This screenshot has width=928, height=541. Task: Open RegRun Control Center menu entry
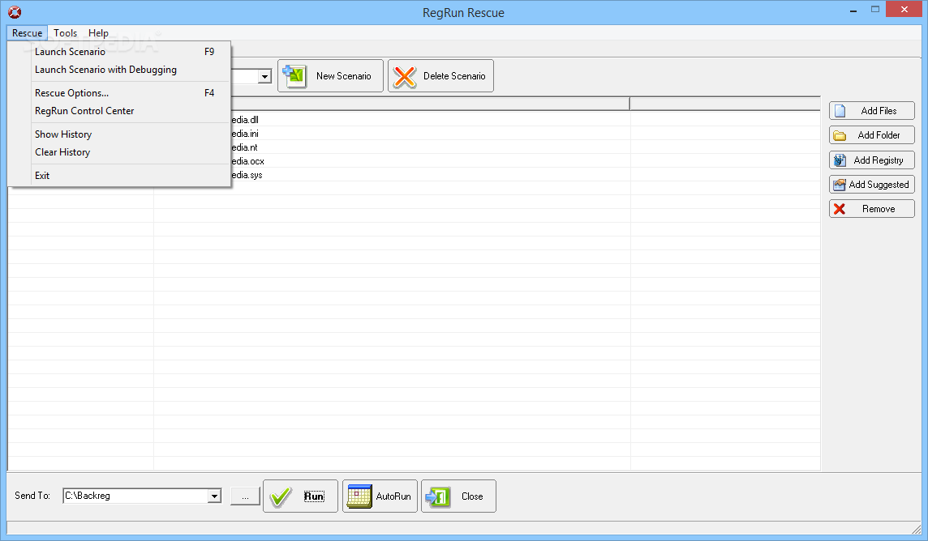(119, 111)
